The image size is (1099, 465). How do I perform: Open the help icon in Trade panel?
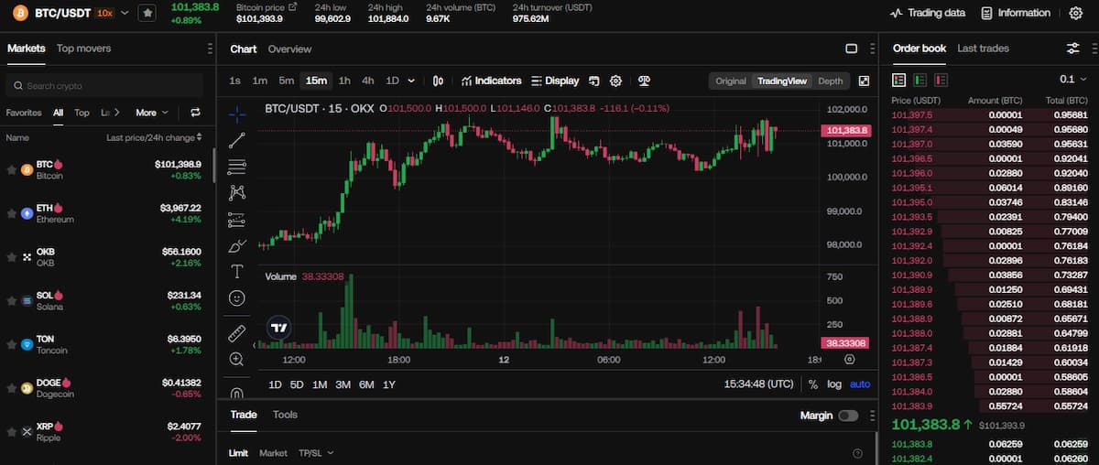(x=857, y=453)
